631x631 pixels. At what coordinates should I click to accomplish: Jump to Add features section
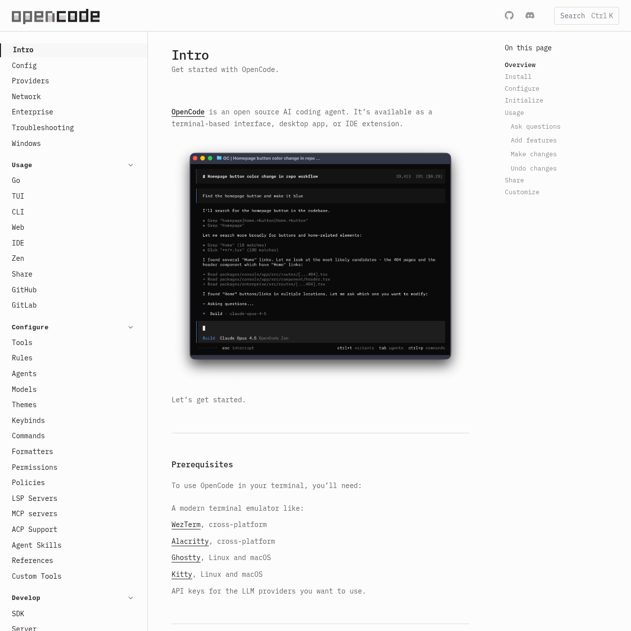click(x=533, y=140)
